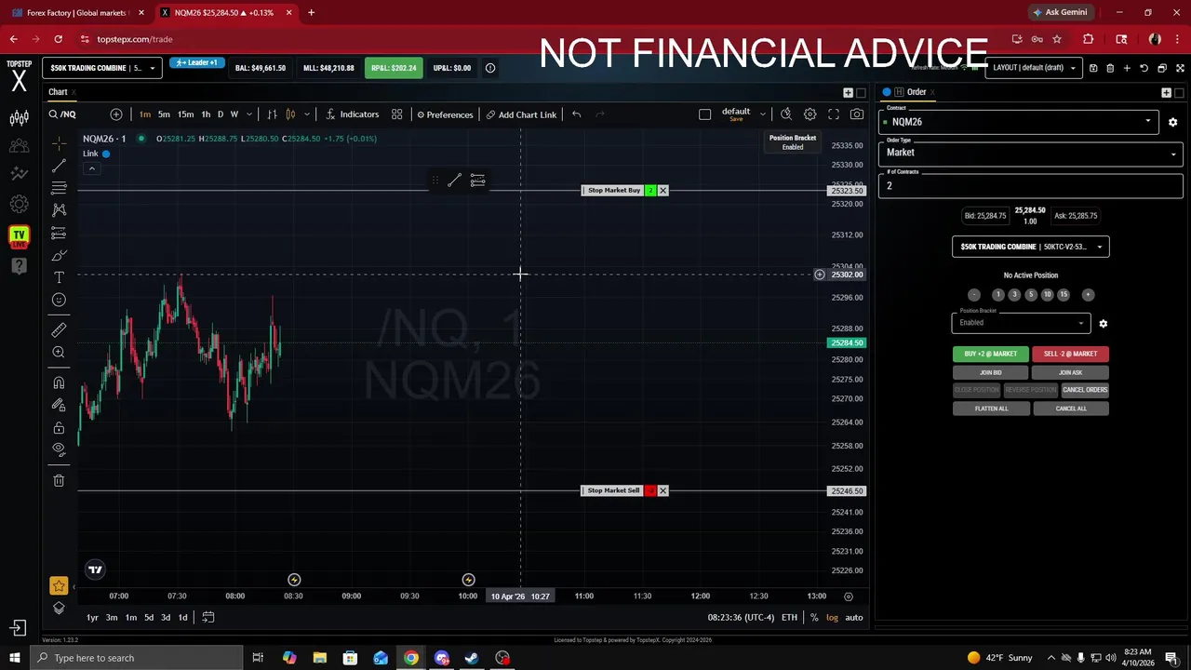
Task: Click the TradingView logo on chart
Action: (95, 569)
